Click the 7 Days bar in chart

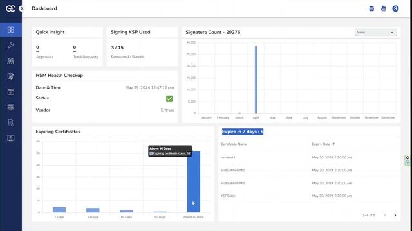click(x=59, y=210)
